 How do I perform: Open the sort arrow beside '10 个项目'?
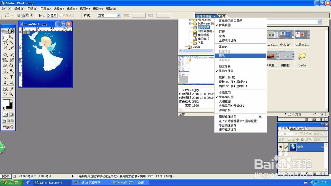[285, 114]
